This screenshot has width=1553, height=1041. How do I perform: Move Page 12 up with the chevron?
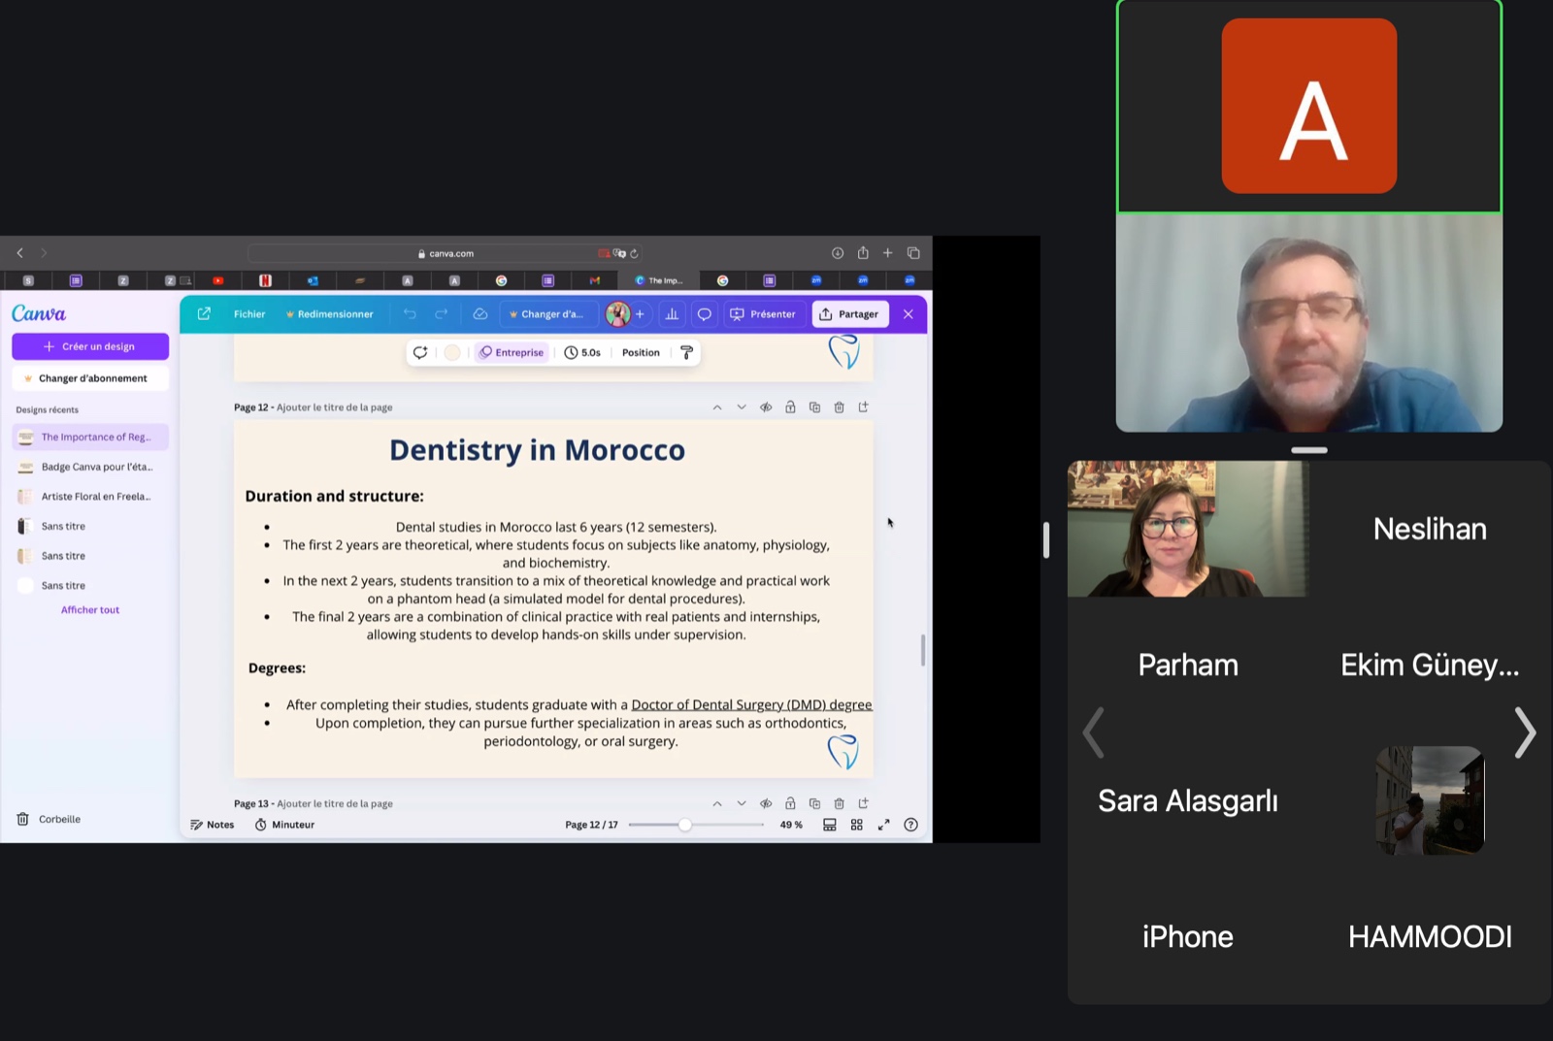click(x=717, y=407)
